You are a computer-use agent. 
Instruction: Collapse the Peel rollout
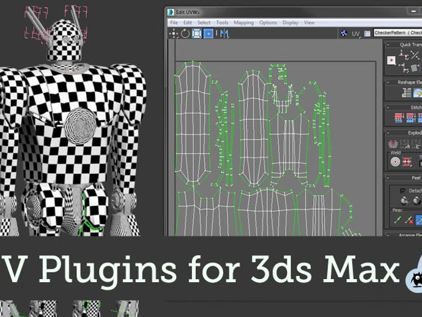[388, 177]
